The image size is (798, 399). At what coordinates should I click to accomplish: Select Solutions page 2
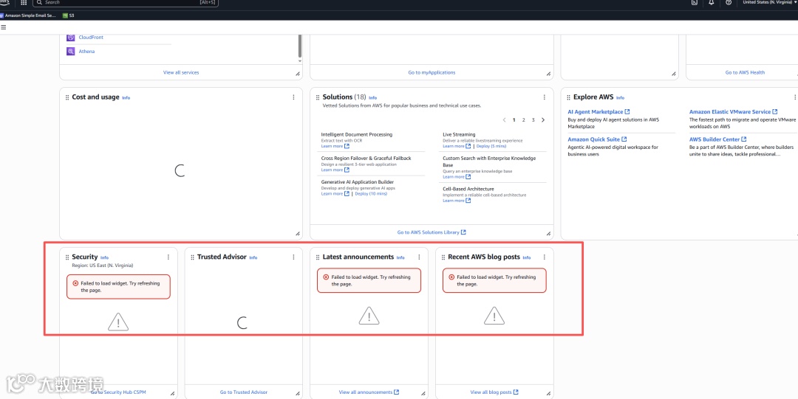click(x=524, y=120)
